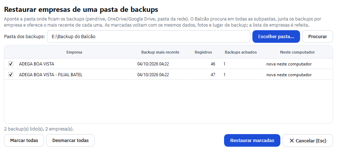Click the Registros value 47
337x151 pixels.
(x=213, y=75)
